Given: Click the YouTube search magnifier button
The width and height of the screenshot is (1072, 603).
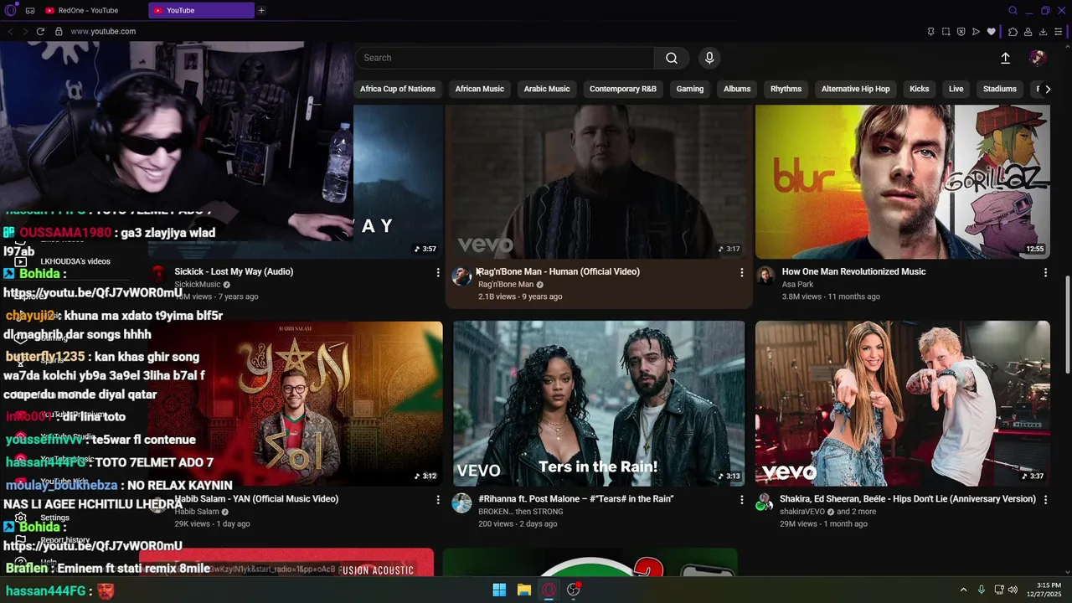Looking at the screenshot, I should [672, 58].
